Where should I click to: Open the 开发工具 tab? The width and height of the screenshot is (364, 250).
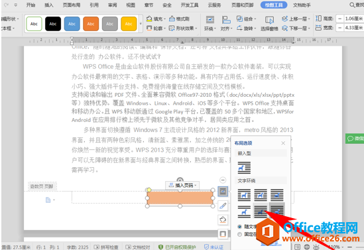190,5
